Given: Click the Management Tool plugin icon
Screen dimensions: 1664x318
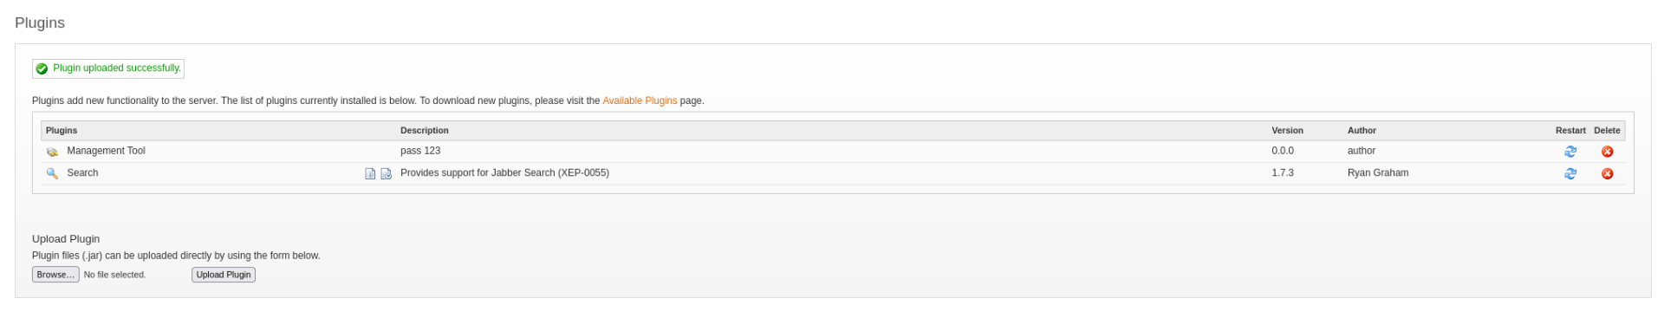Looking at the screenshot, I should 52,152.
